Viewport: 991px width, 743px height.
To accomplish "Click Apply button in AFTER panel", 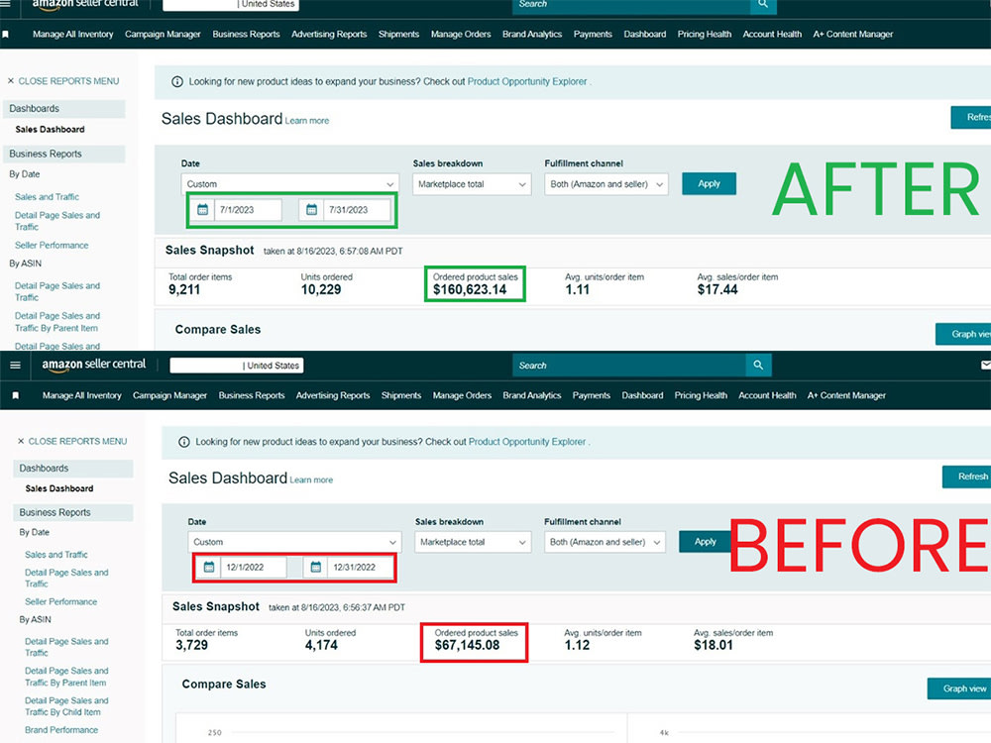I will (x=710, y=184).
